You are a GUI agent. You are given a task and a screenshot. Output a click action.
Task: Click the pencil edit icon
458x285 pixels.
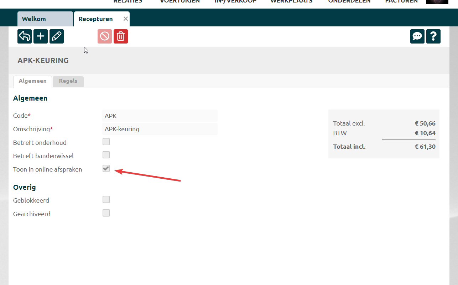coord(57,36)
